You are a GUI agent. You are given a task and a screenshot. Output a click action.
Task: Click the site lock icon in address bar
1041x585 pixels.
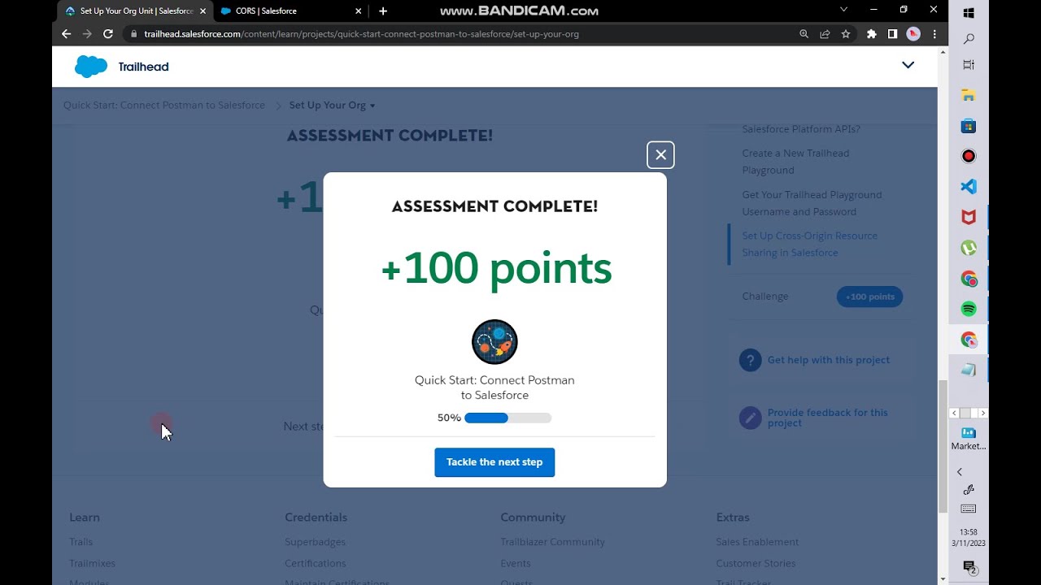click(x=134, y=34)
